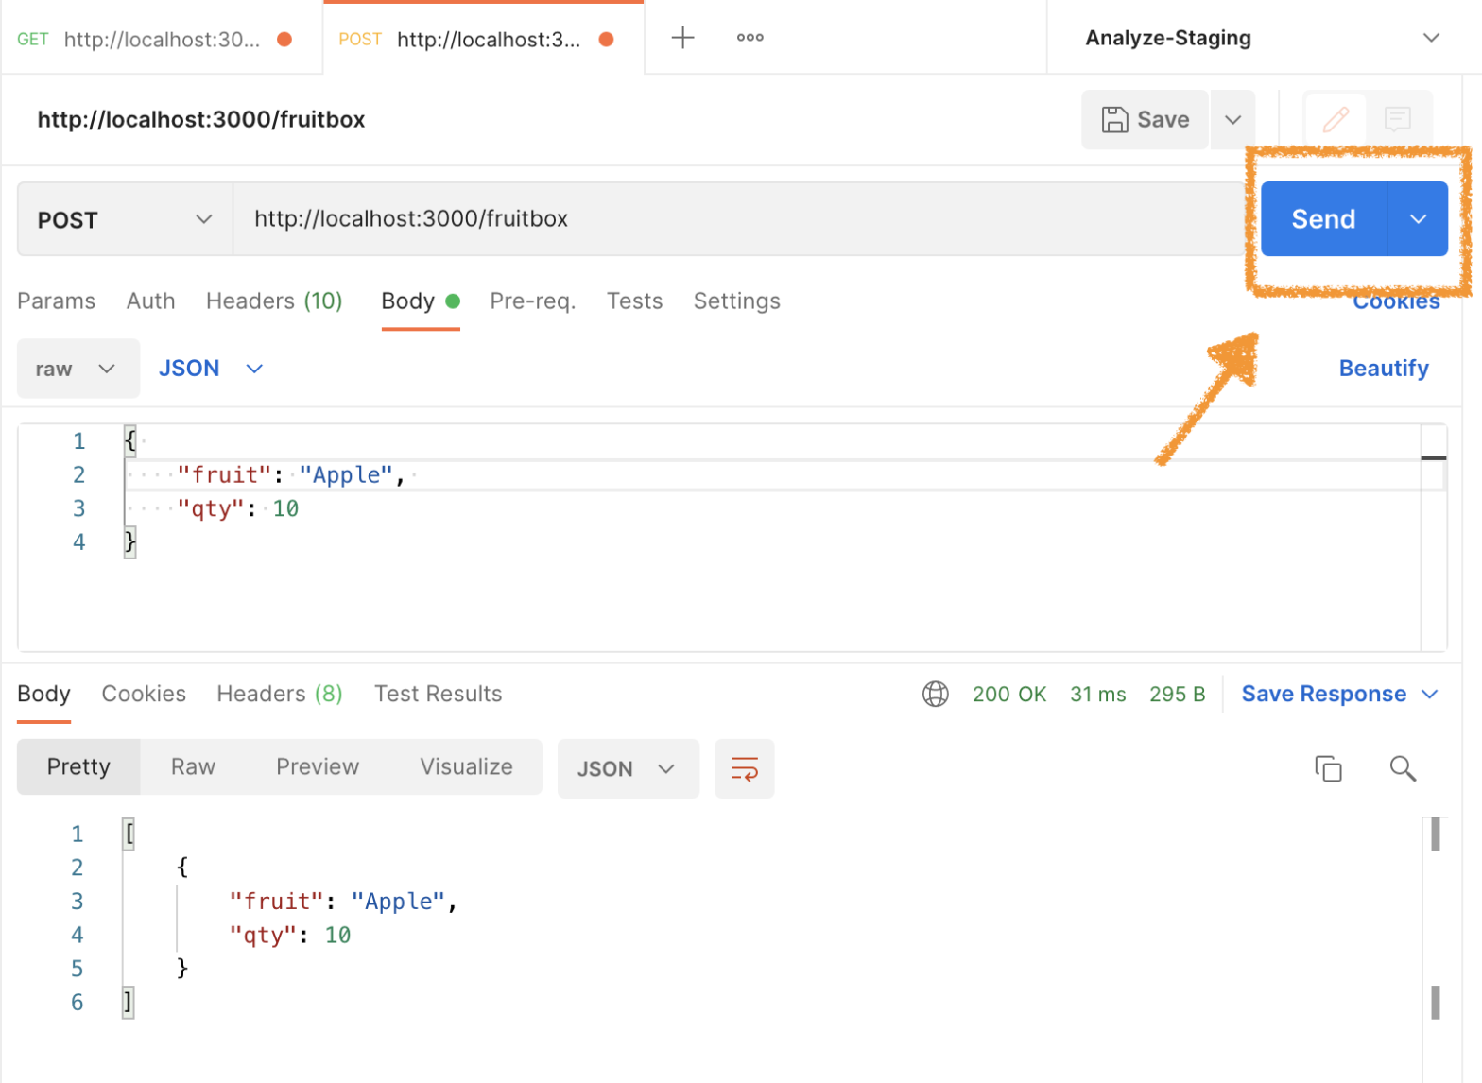The height and width of the screenshot is (1083, 1482).
Task: Open the response JSON format dropdown
Action: pyautogui.click(x=628, y=769)
